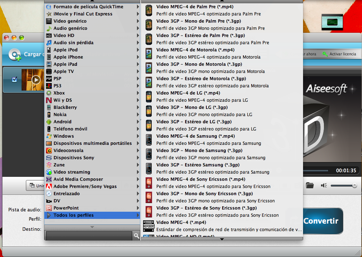
Task: Select Video 3GP - Estéreo de Palm Pre
Action: [x=222, y=39]
